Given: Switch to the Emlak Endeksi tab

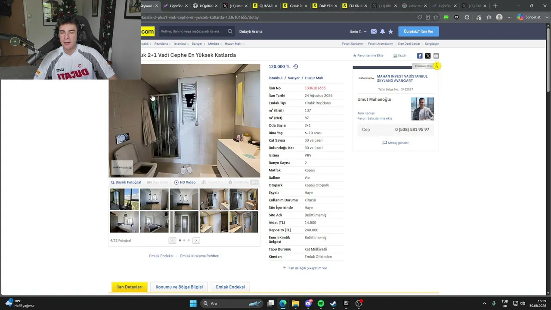Looking at the screenshot, I should [x=230, y=287].
